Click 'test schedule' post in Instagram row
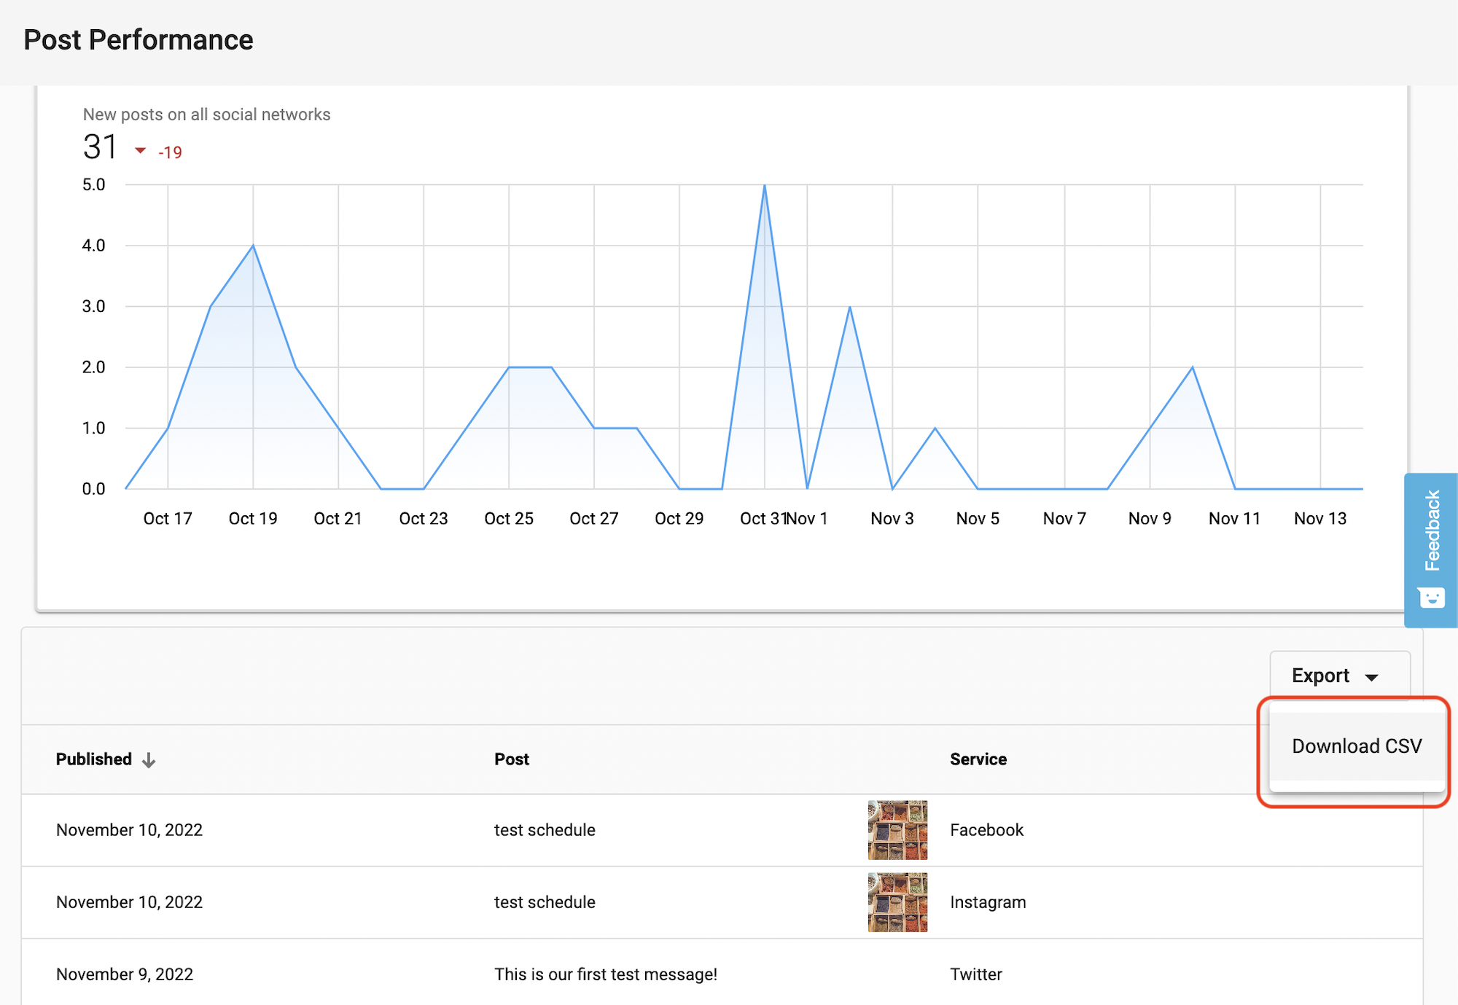The image size is (1458, 1005). tap(545, 902)
